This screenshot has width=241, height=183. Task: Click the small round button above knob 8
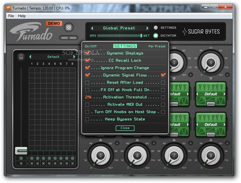[227, 143]
